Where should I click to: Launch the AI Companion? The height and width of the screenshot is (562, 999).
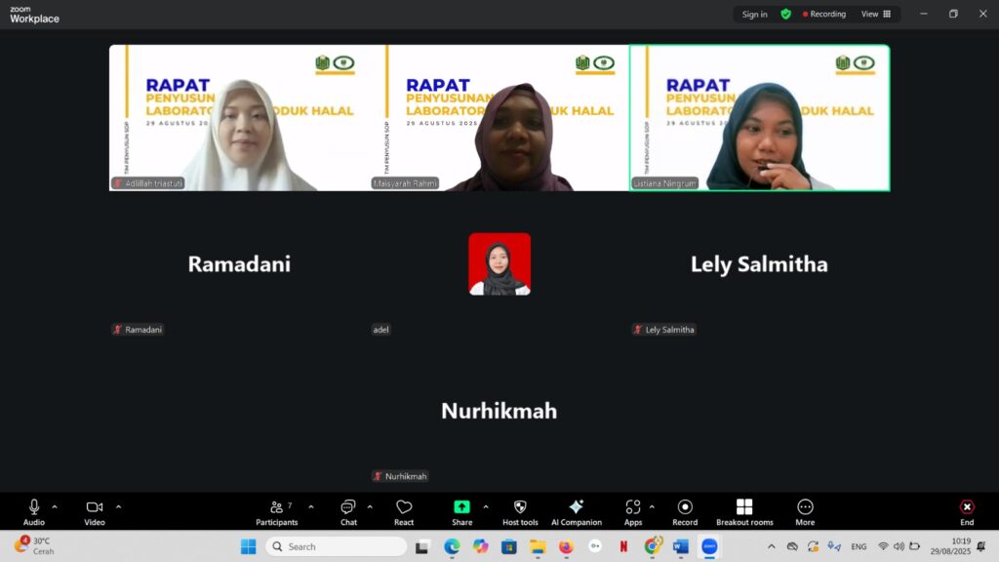[x=576, y=511]
